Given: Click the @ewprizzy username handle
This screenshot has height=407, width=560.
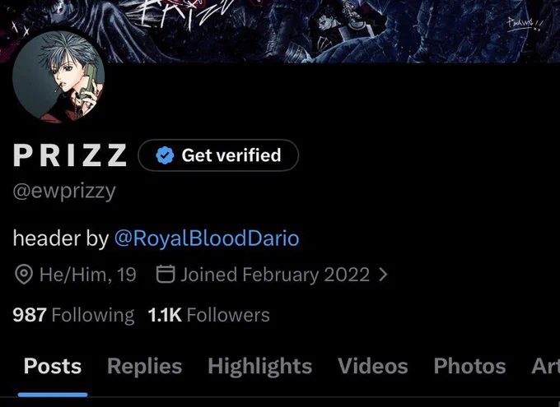Looking at the screenshot, I should (64, 192).
